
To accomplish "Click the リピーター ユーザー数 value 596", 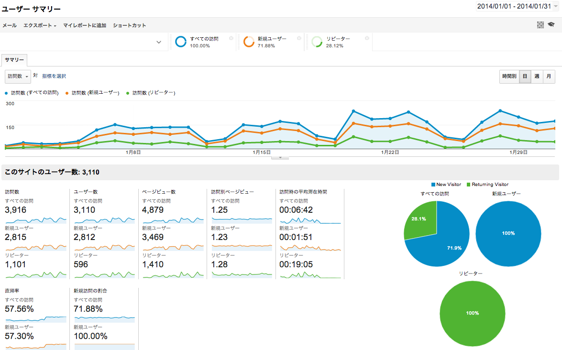I will pos(81,264).
